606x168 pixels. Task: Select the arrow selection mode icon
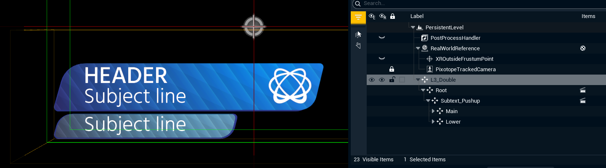coord(358,34)
